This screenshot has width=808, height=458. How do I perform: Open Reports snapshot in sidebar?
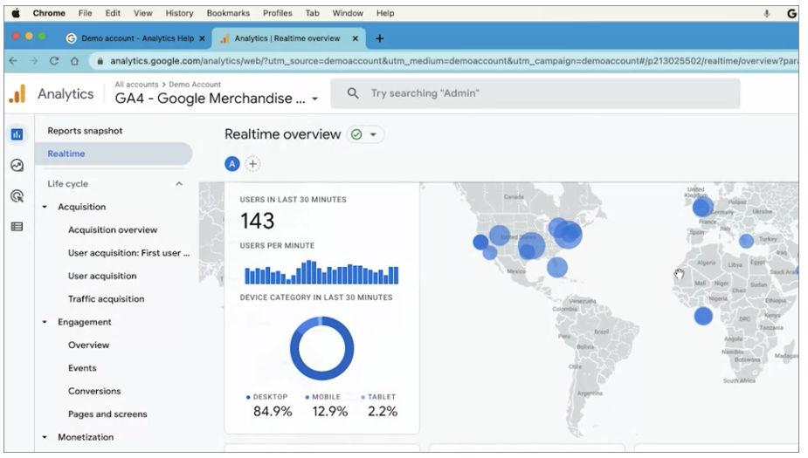tap(85, 131)
